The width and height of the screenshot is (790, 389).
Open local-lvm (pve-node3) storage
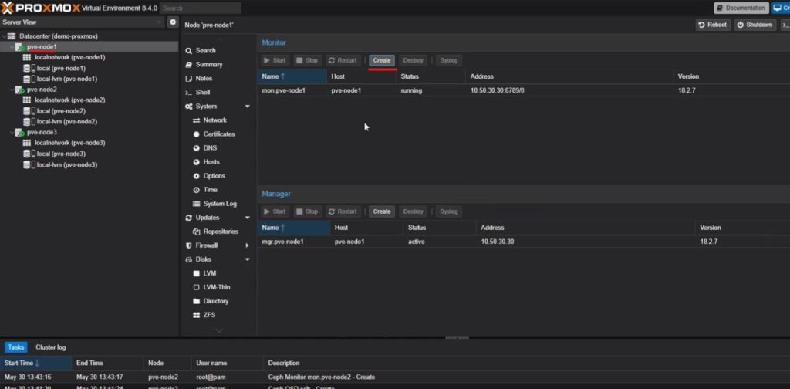coord(67,164)
